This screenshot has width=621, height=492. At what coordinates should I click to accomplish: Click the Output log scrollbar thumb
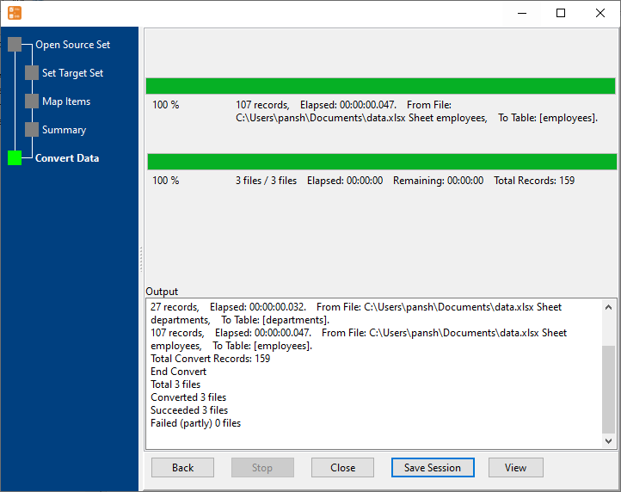coord(609,387)
